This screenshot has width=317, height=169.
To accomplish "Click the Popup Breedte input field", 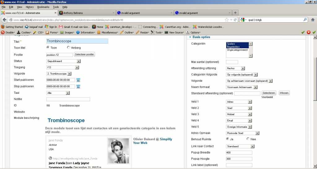I will [239, 153].
